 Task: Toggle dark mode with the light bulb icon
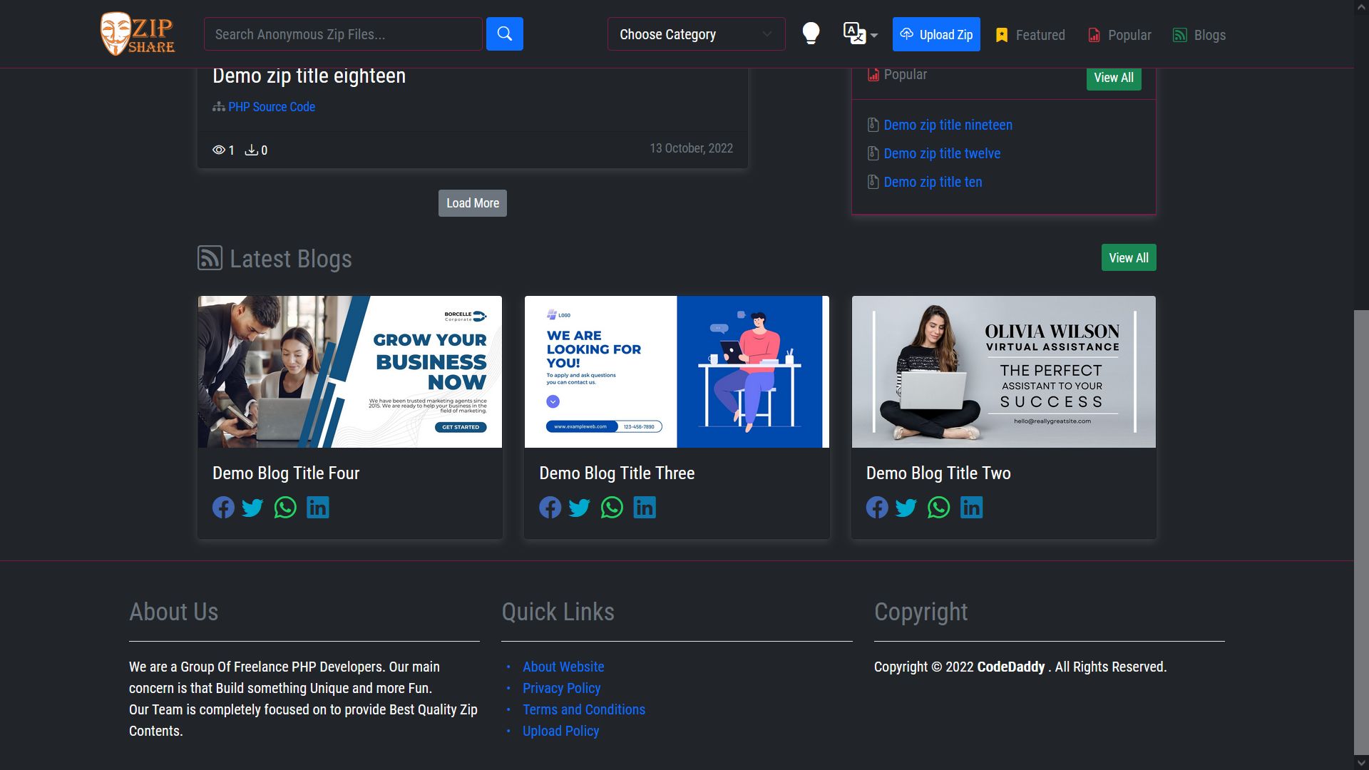811,34
